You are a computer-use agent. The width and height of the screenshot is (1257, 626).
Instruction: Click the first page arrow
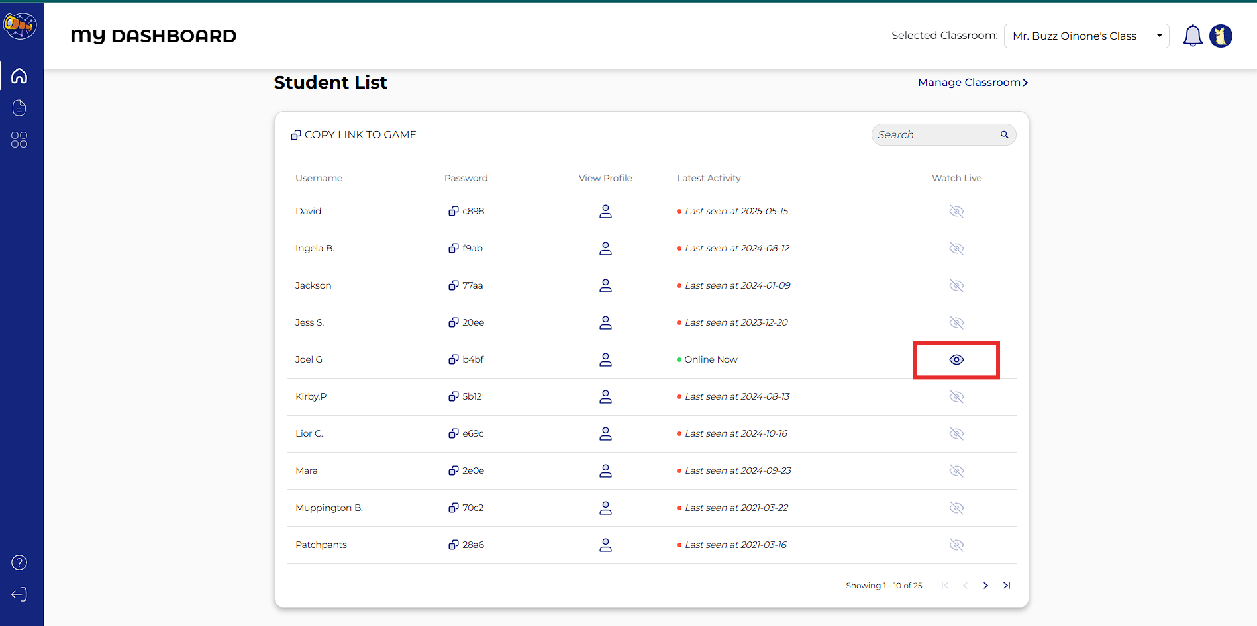click(x=945, y=586)
